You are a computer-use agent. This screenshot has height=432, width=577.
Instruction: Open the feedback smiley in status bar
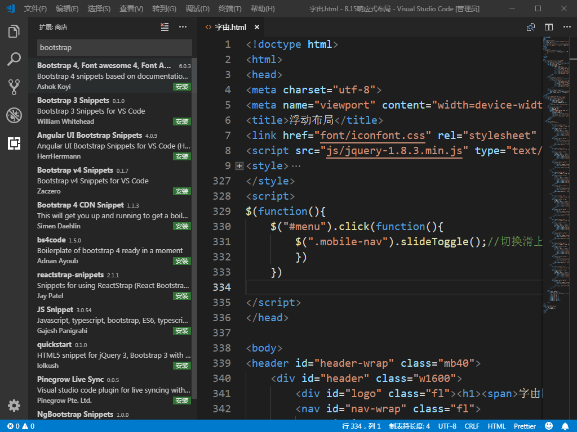(549, 426)
